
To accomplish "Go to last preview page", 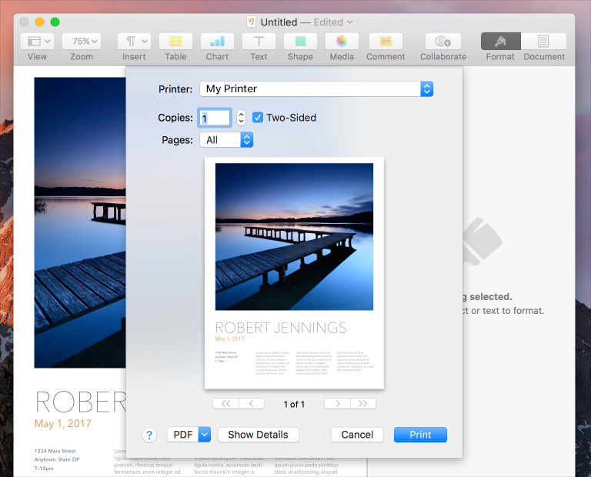I will pos(363,404).
